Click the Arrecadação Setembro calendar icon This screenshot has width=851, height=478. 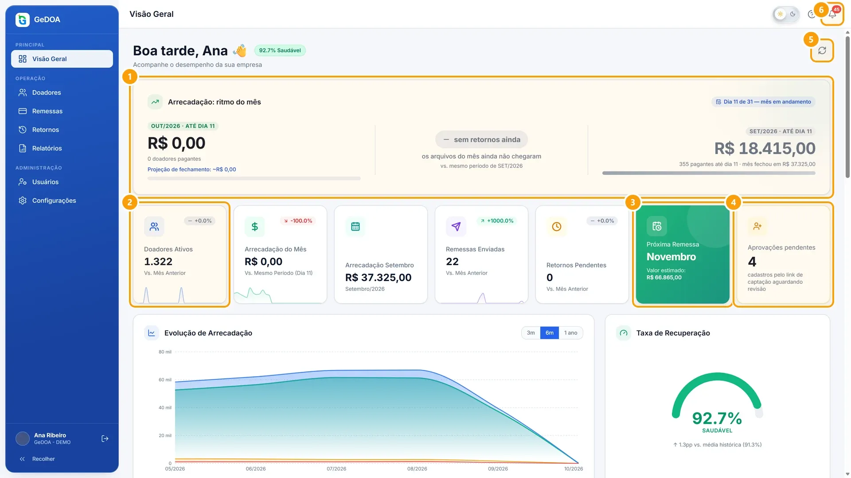pos(355,227)
